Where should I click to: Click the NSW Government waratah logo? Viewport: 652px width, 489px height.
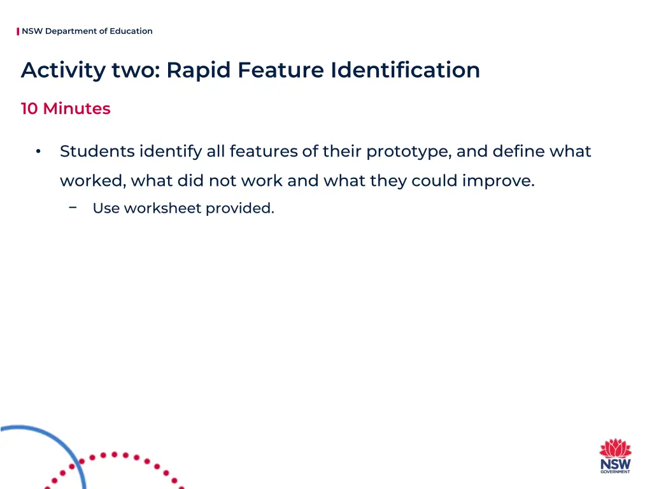click(x=616, y=455)
